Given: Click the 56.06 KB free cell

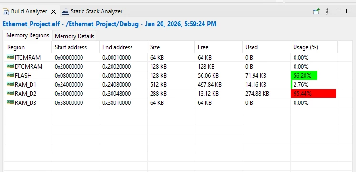Looking at the screenshot, I should [208, 76].
